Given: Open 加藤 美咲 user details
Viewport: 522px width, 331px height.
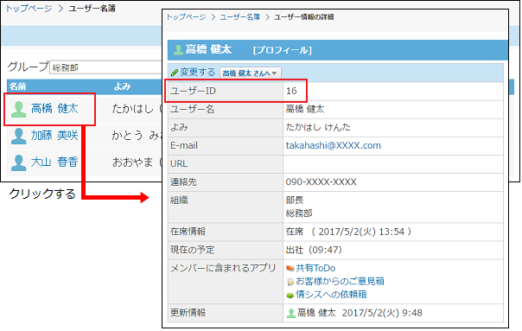Looking at the screenshot, I should (x=54, y=136).
